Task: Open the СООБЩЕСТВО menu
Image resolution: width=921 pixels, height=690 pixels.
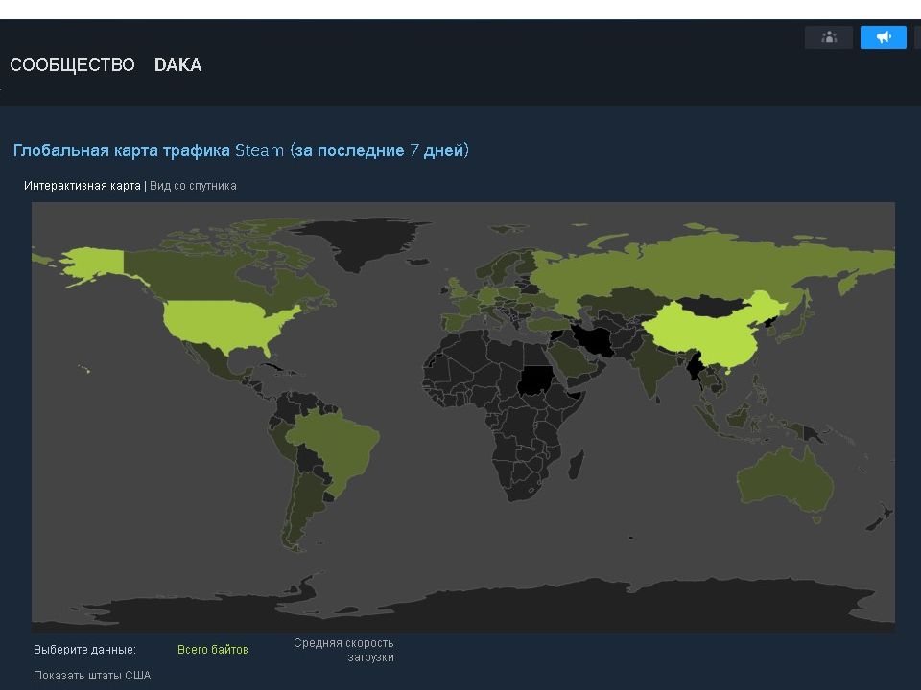Action: tap(72, 65)
